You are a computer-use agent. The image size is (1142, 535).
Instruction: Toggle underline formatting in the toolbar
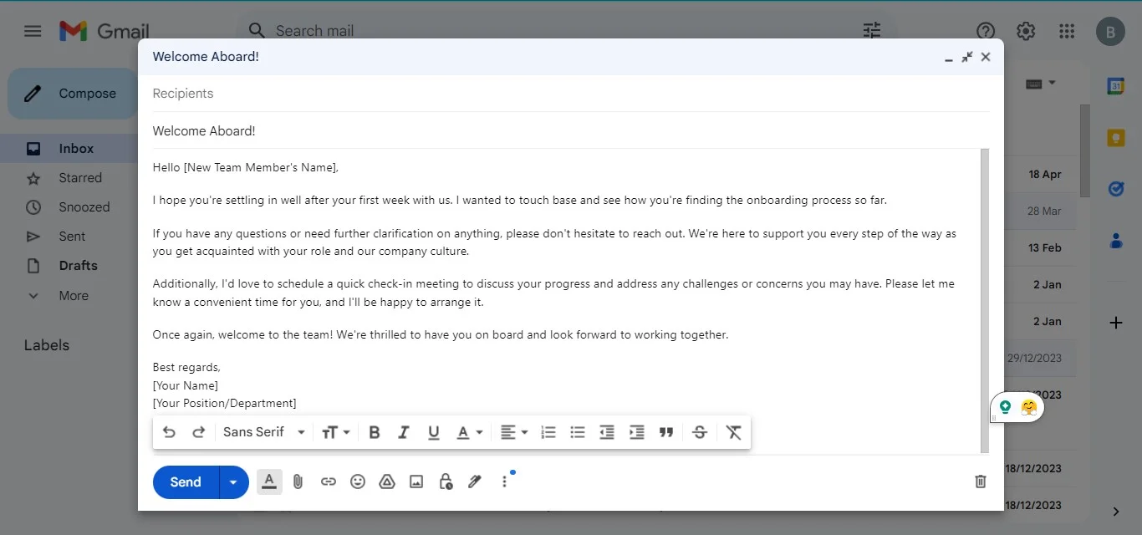tap(433, 431)
